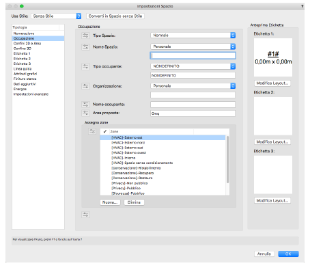Click Converti in Spazio senza Stile button
Viewport: 310px width, 270px height.
115,16
